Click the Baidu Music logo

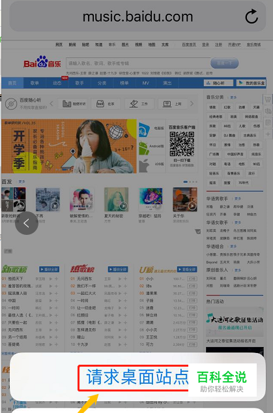42,63
